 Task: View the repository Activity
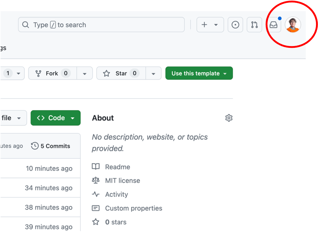[x=116, y=194]
